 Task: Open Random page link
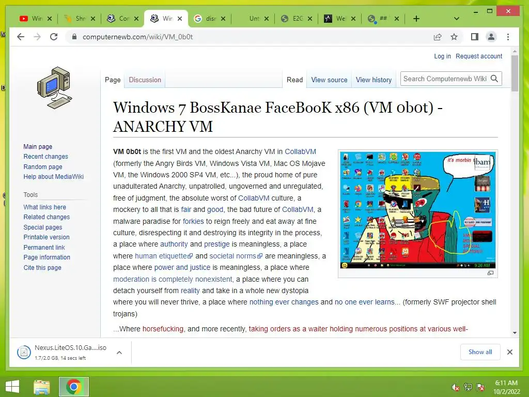click(43, 166)
